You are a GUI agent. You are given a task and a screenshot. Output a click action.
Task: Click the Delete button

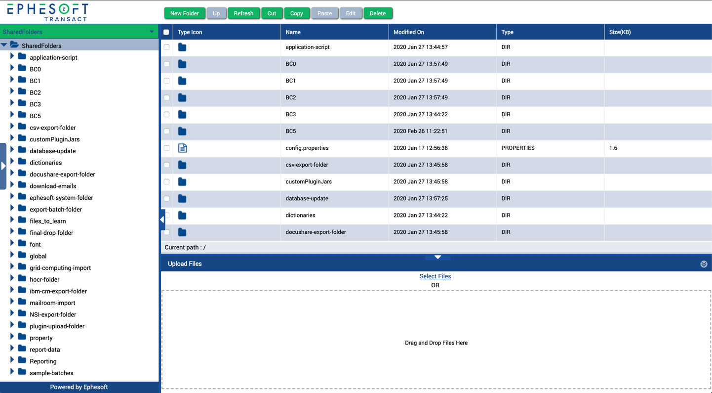(x=378, y=13)
